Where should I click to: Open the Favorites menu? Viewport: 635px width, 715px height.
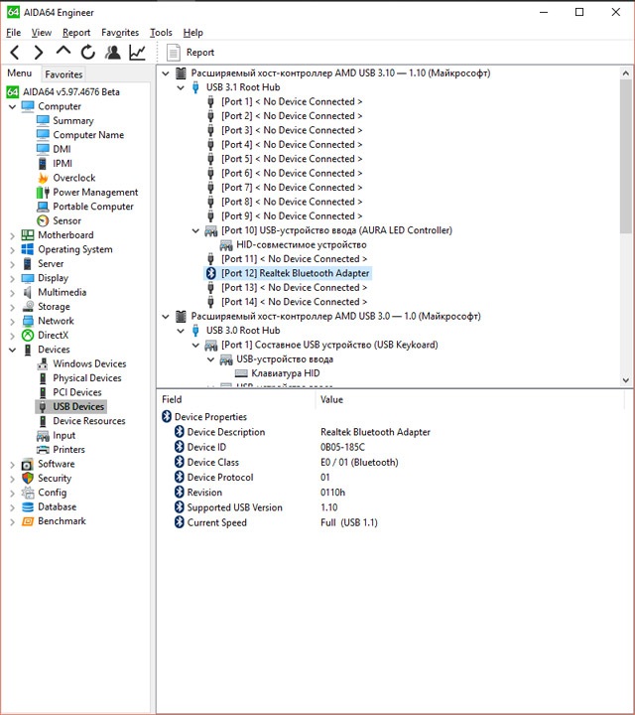[120, 33]
